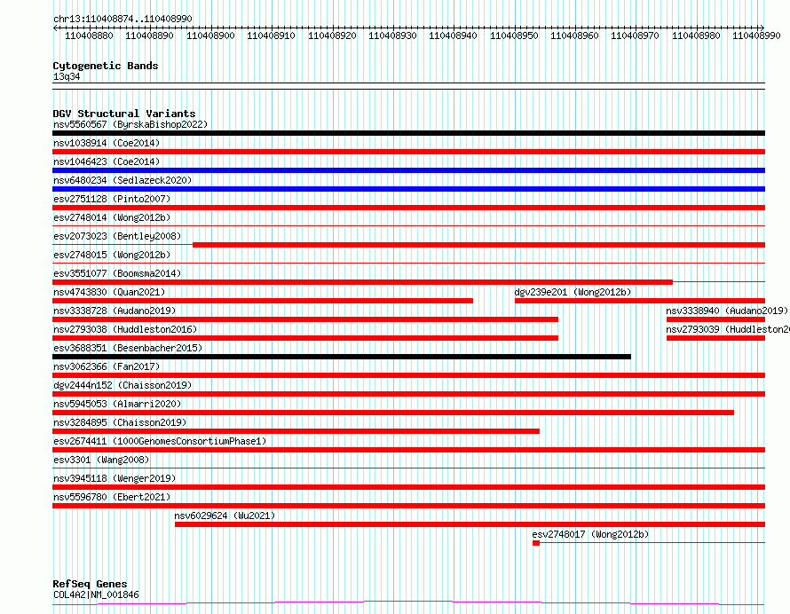Select dgv2444n152 (Chaisson2019) label
790x614 pixels.
[122, 385]
